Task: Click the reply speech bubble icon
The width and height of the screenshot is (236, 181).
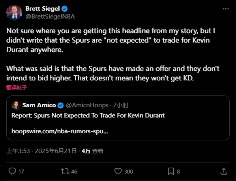Action: [x=12, y=171]
